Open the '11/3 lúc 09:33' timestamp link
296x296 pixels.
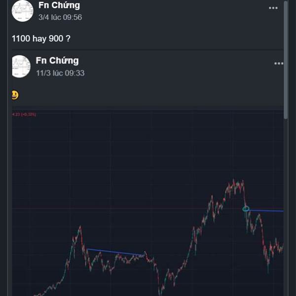pos(60,73)
